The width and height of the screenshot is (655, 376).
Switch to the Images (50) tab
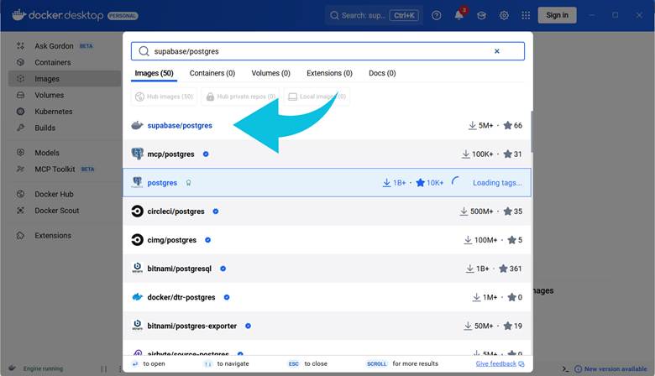(154, 73)
